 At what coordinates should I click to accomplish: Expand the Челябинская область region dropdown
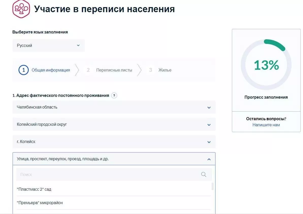tap(114, 107)
